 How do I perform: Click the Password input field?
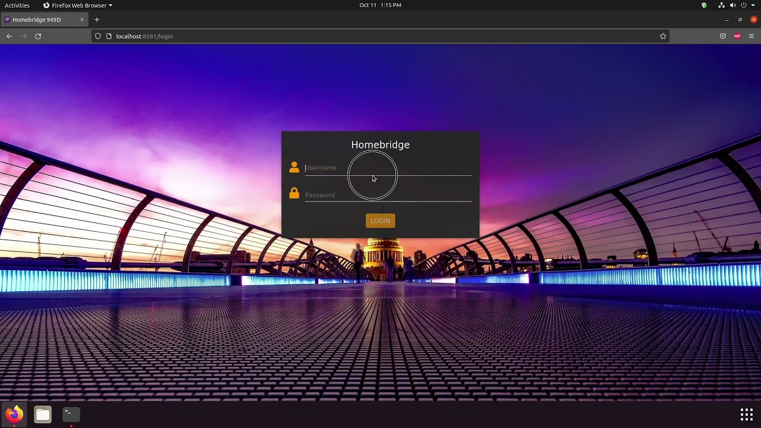click(388, 195)
